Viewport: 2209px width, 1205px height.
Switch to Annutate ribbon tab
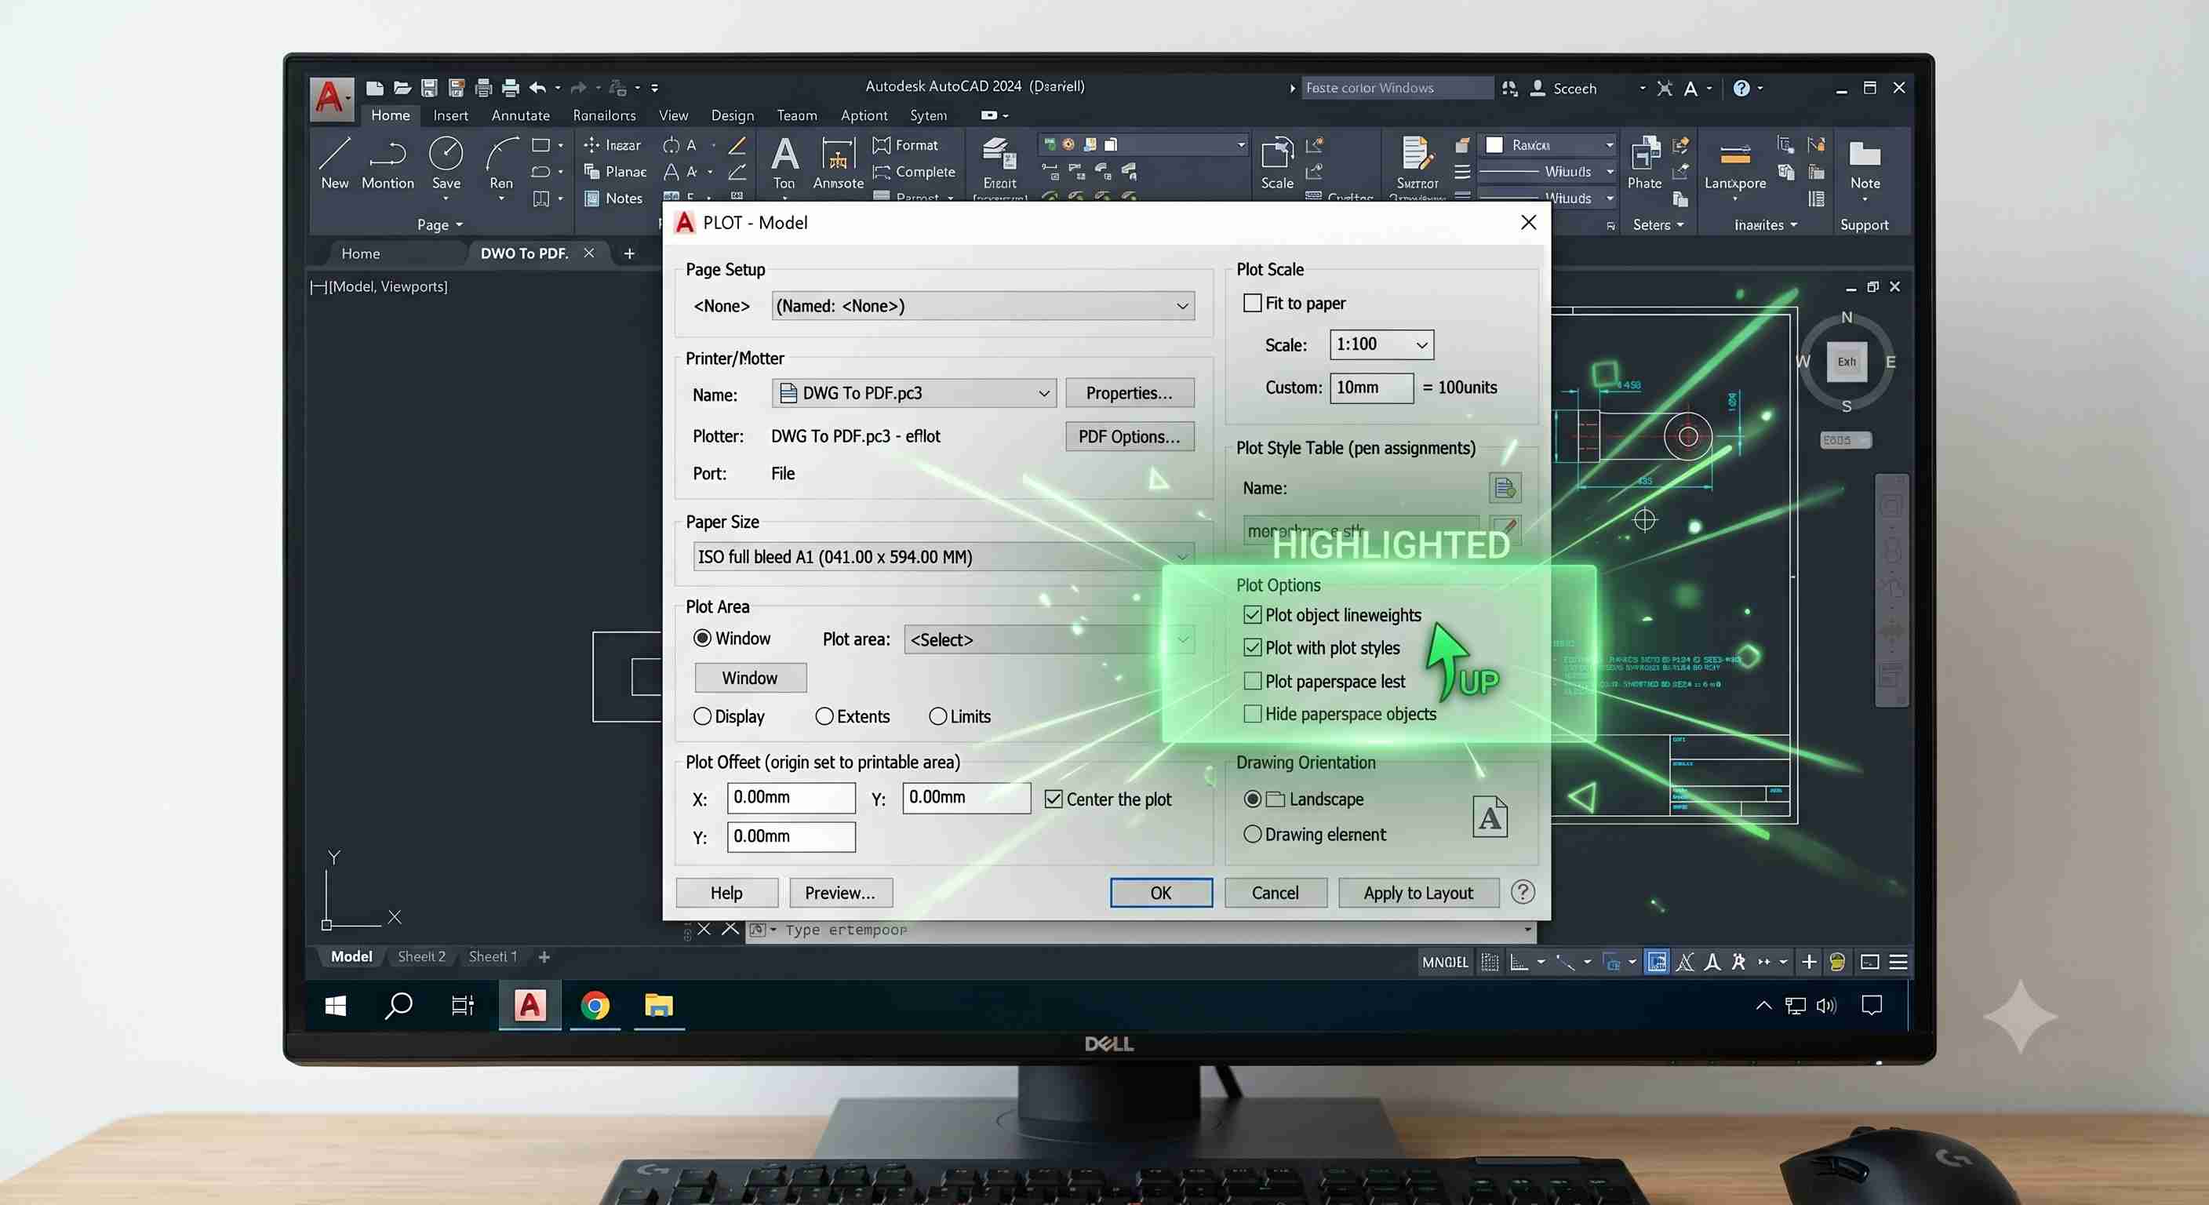click(521, 115)
